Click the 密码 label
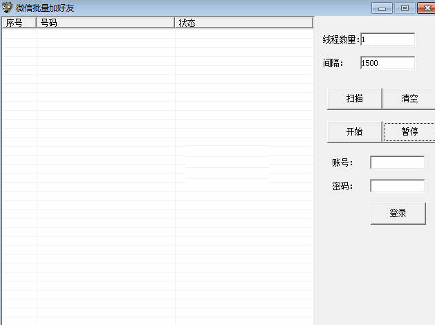Viewport: 435px width, 325px height. (342, 186)
